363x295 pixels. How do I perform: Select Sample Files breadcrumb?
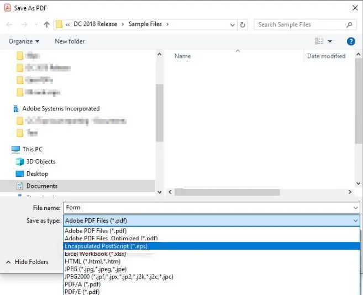point(145,24)
